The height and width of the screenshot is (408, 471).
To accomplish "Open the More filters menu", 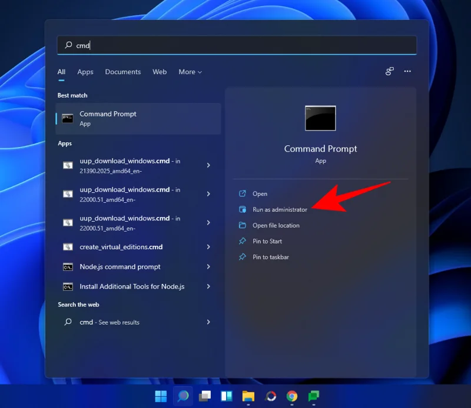I will [x=190, y=71].
